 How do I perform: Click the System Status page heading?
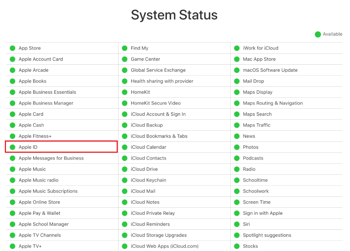(174, 15)
